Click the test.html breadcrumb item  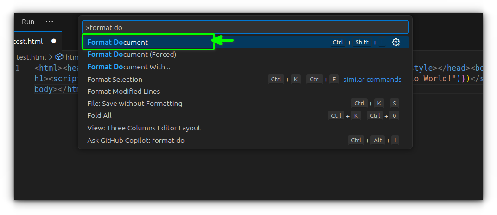tap(31, 57)
